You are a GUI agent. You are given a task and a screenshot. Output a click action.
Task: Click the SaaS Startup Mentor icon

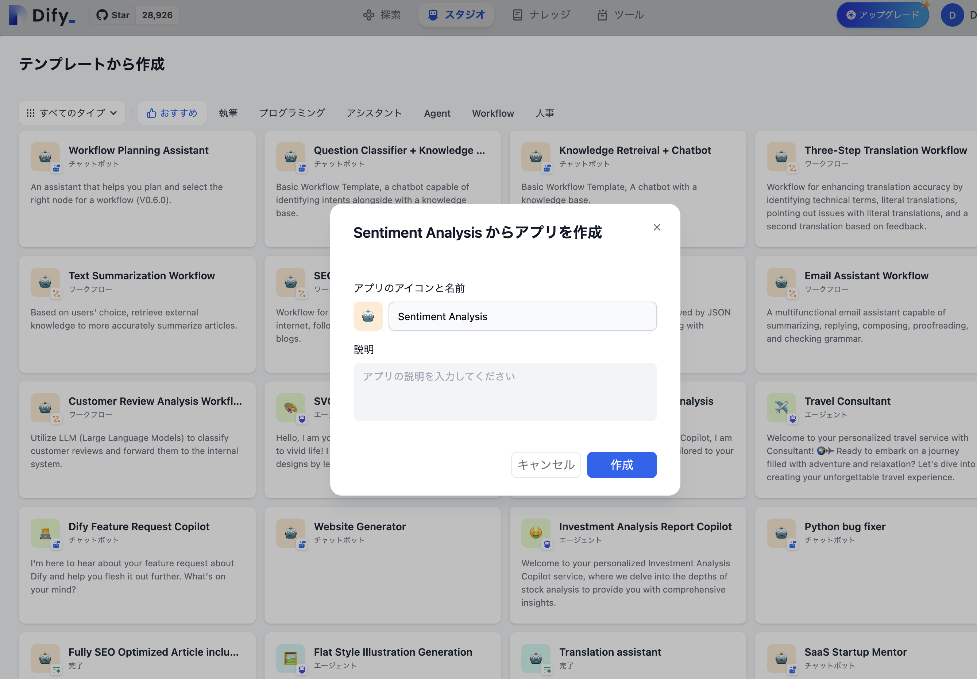click(781, 659)
